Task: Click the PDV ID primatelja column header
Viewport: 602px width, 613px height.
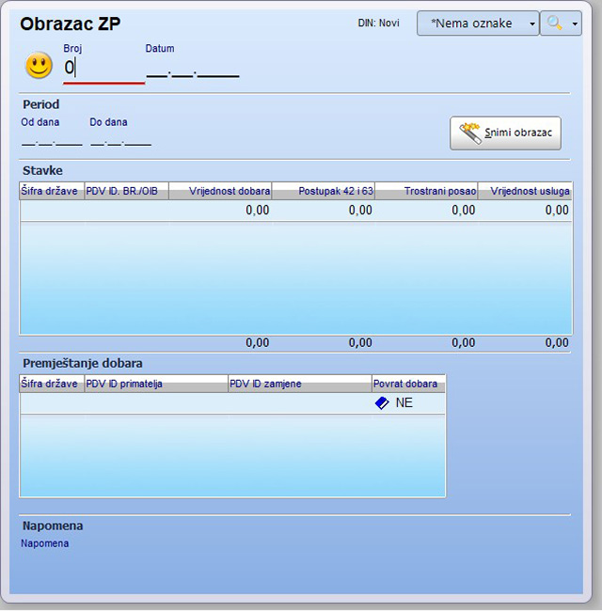Action: click(156, 384)
